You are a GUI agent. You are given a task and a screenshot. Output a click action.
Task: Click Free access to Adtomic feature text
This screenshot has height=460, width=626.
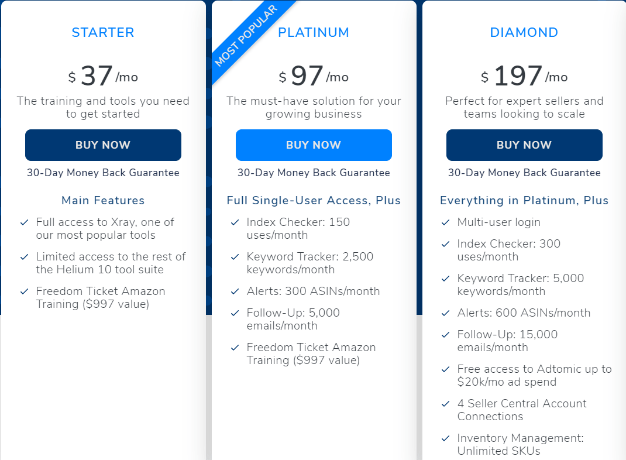click(x=534, y=375)
